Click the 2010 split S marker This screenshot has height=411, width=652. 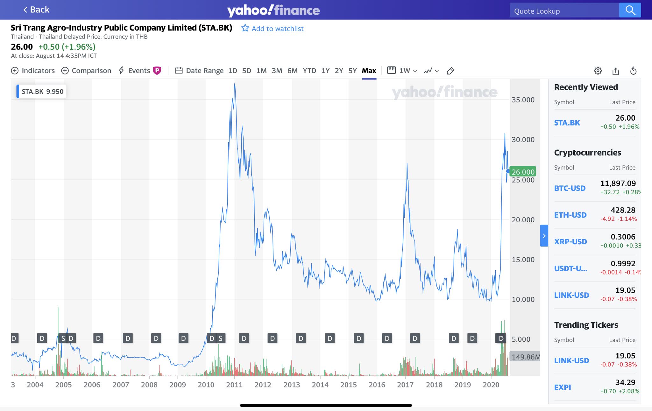221,338
